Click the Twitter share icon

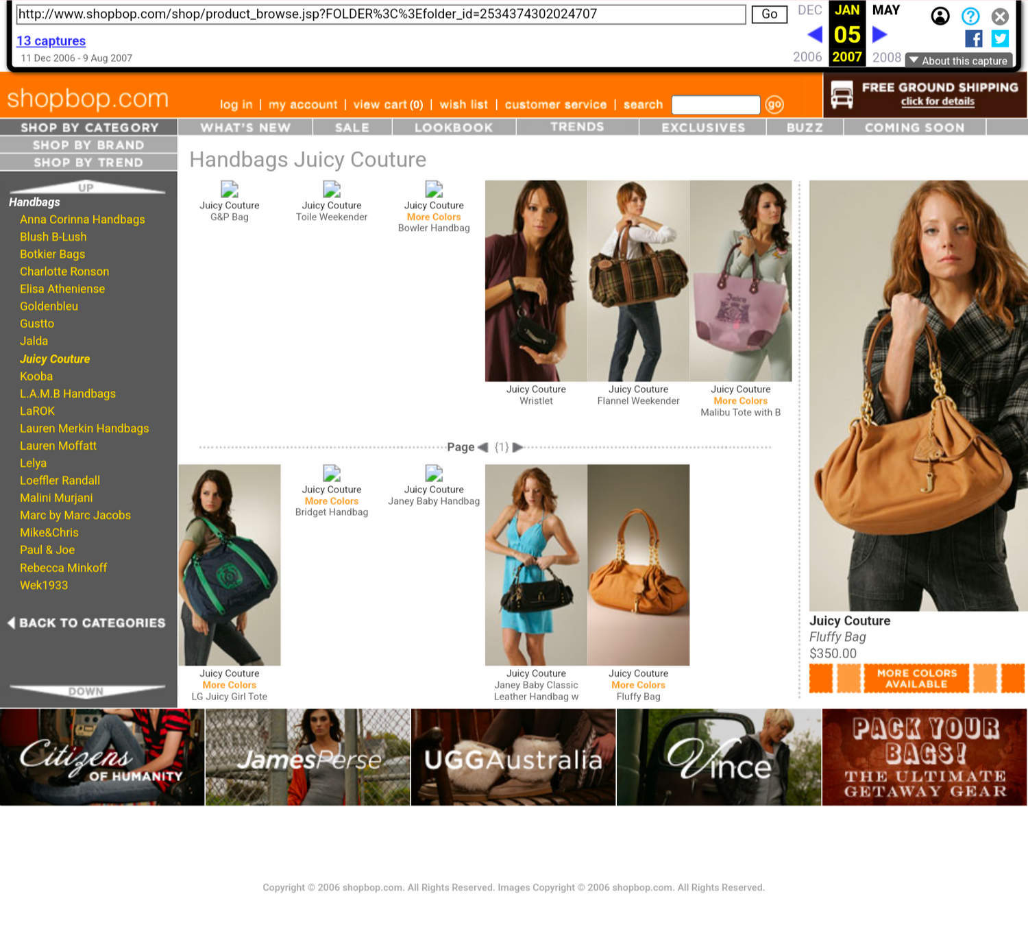1000,38
